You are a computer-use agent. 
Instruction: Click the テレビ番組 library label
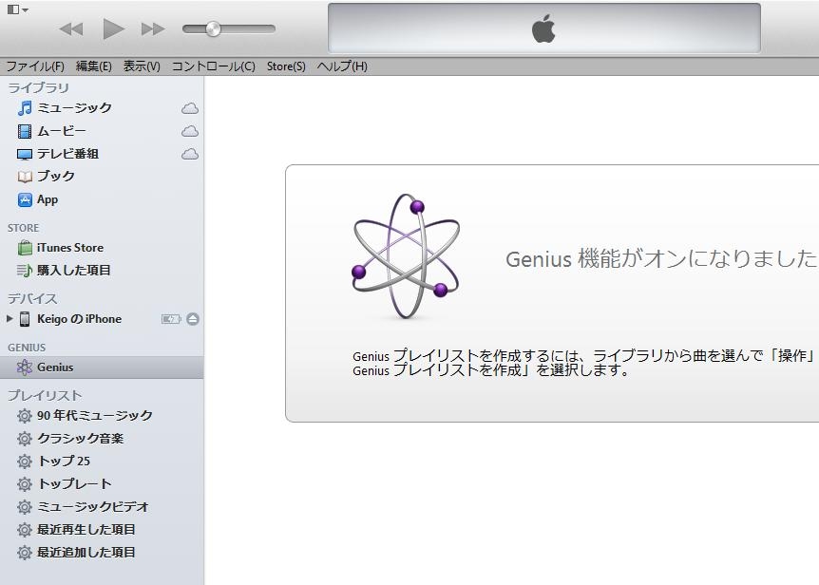point(67,154)
